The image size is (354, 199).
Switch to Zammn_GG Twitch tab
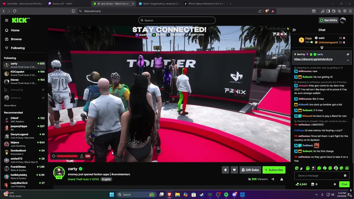coord(67,4)
